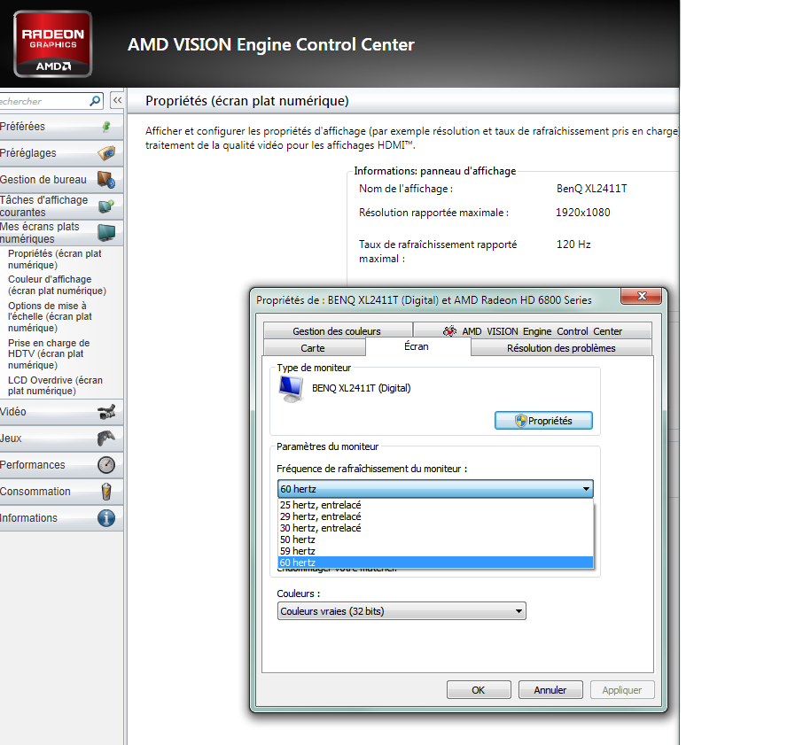This screenshot has width=811, height=745.
Task: Collapse the sidebar with double-chevron button
Action: [116, 101]
